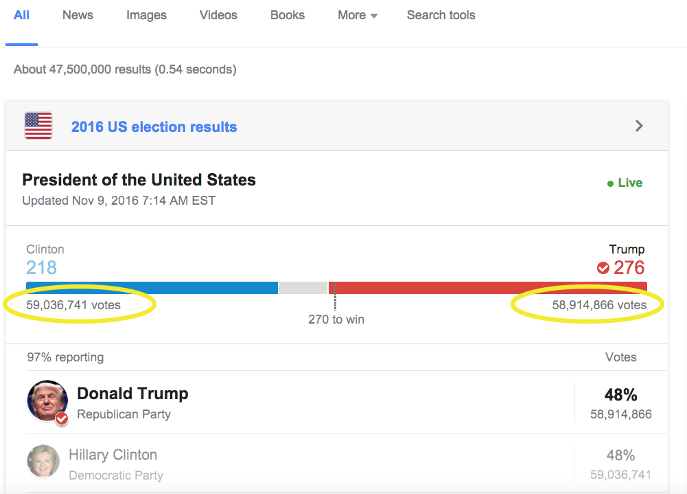This screenshot has height=494, width=687.
Task: Click Clinton's 218 electoral vote count
Action: (42, 268)
